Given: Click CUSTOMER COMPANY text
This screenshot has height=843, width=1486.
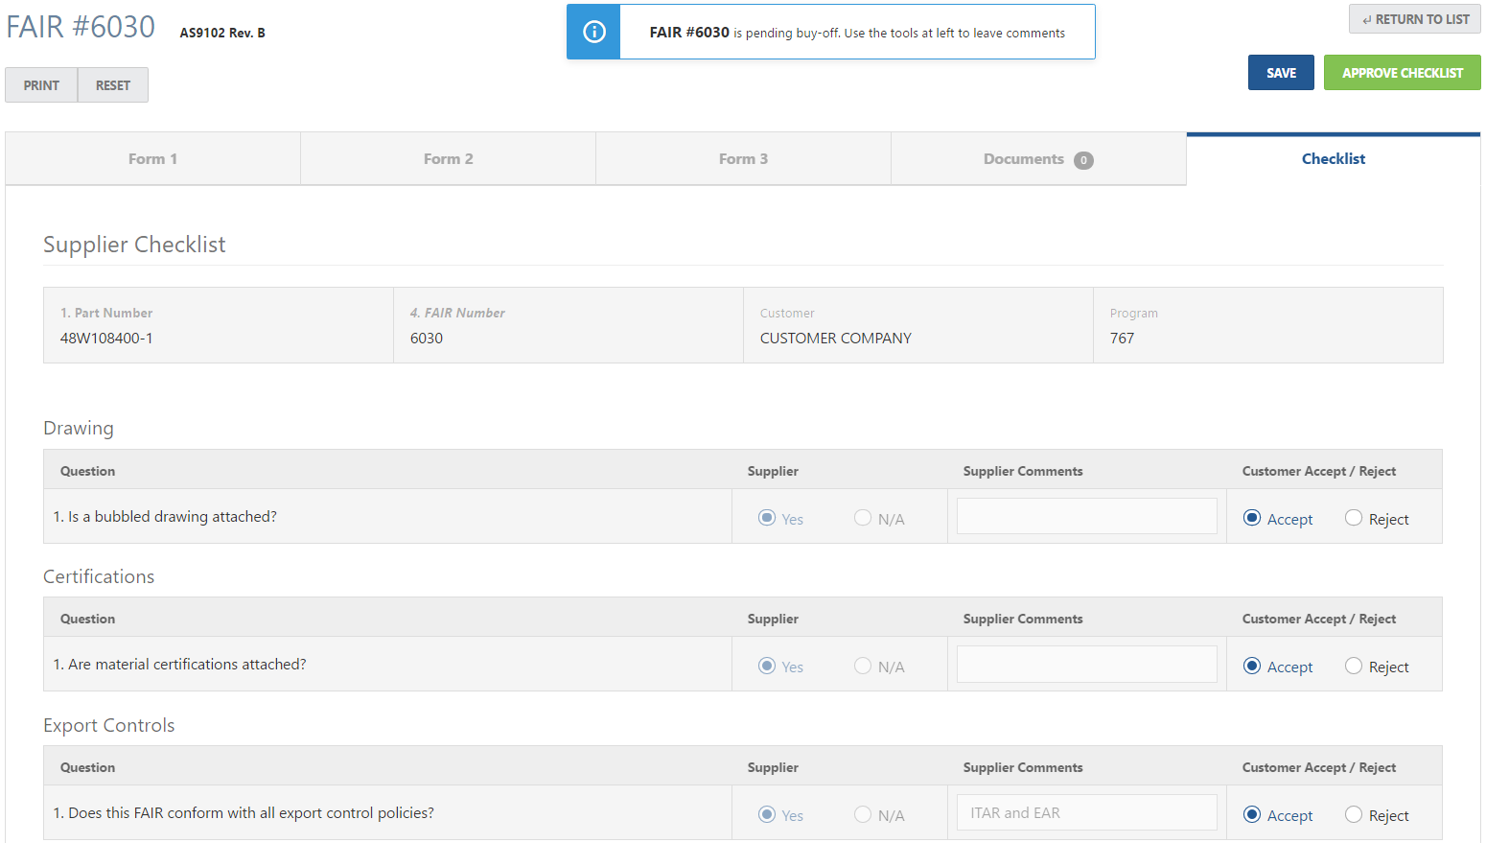Looking at the screenshot, I should tap(836, 339).
